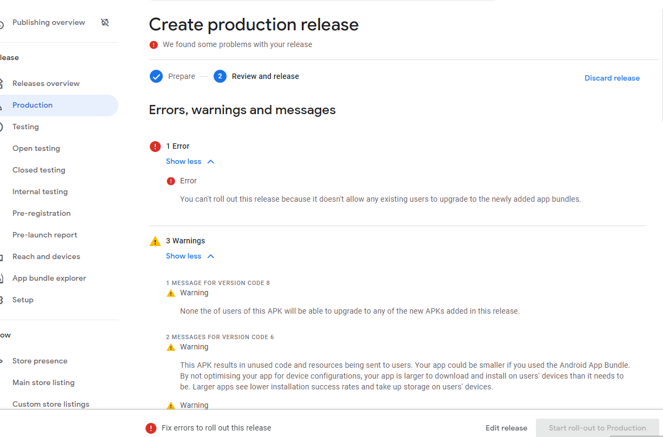The image size is (663, 437).
Task: Open Internal testing page
Action: pyautogui.click(x=40, y=191)
